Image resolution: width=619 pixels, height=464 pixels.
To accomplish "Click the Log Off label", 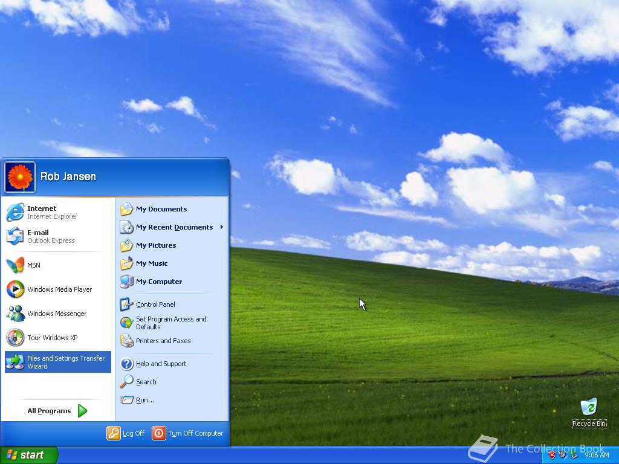I will (134, 433).
